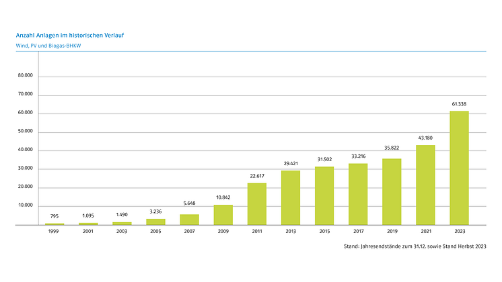Pick the 2009 bar

pyautogui.click(x=223, y=215)
